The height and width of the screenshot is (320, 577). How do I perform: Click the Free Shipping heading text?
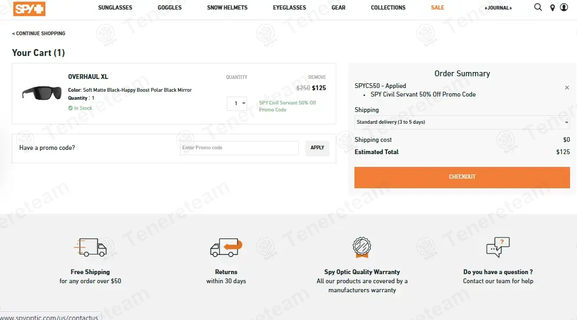coord(90,272)
